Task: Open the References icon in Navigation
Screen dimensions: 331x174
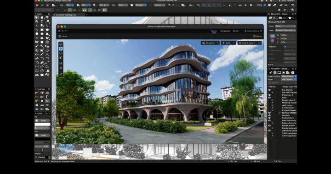Action: pyautogui.click(x=292, y=72)
